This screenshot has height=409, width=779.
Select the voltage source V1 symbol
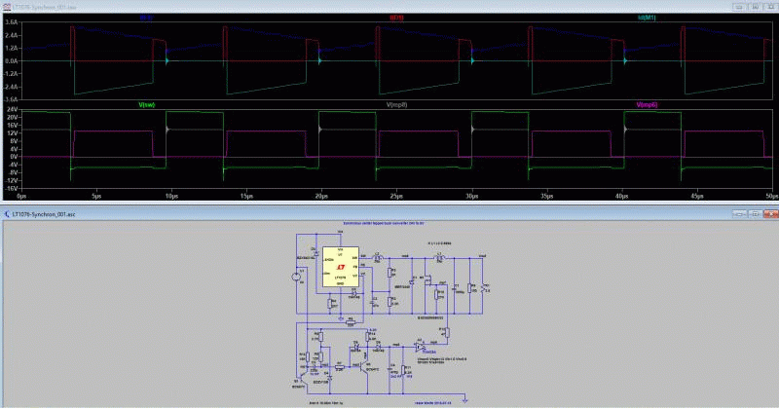click(x=296, y=277)
